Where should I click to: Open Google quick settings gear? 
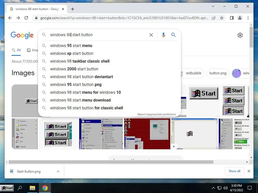tap(240, 35)
